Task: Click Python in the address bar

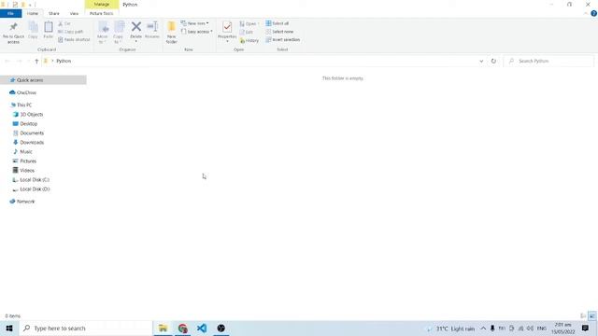Action: (64, 61)
